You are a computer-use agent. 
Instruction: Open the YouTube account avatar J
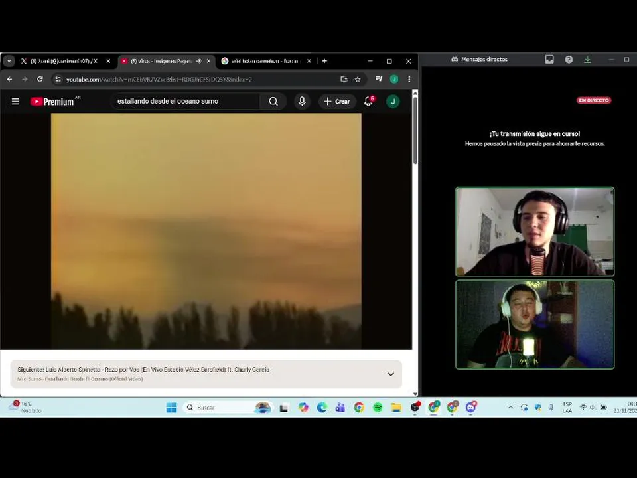[393, 101]
